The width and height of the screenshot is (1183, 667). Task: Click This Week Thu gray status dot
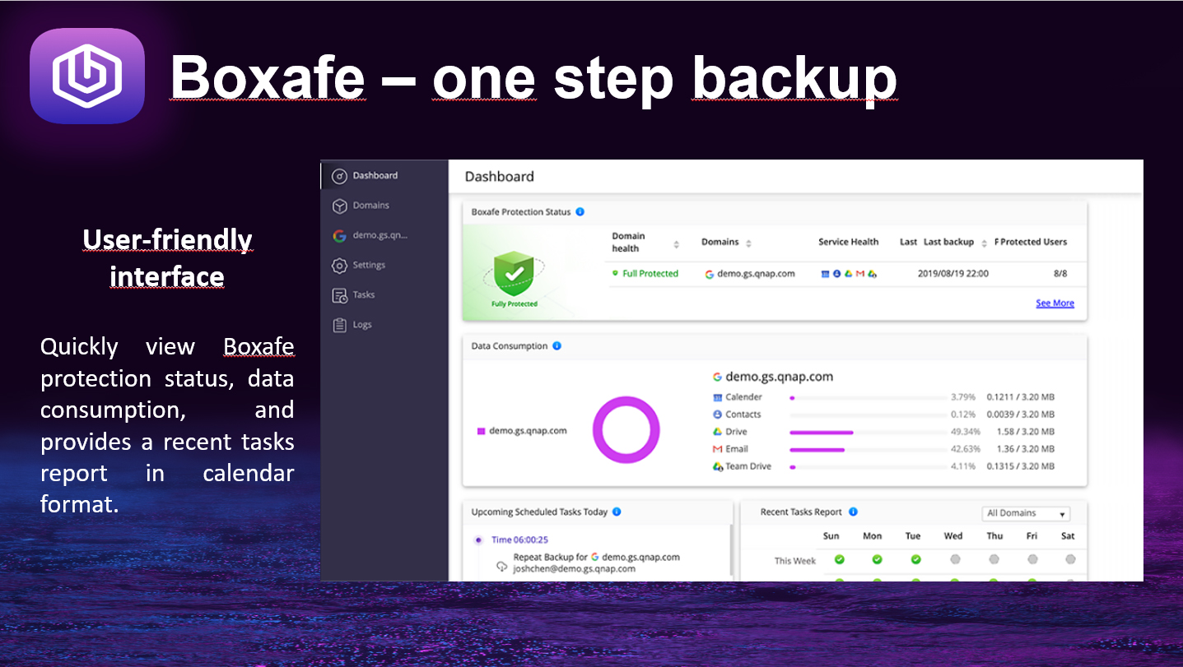pos(994,559)
